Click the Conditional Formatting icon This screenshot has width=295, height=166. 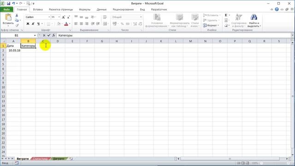157,18
